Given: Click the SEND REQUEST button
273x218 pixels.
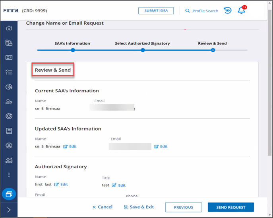Looking at the screenshot, I should [x=230, y=207].
